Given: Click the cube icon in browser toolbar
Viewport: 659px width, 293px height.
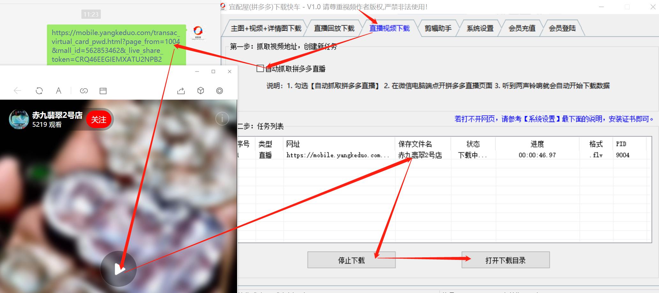Looking at the screenshot, I should click(x=200, y=91).
